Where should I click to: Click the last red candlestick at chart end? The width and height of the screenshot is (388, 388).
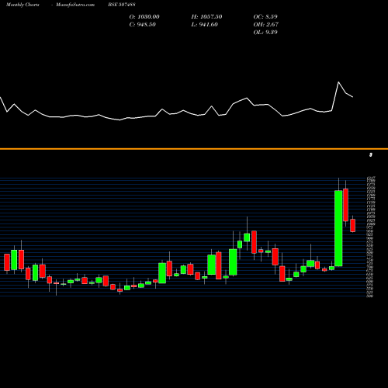pyautogui.click(x=353, y=225)
